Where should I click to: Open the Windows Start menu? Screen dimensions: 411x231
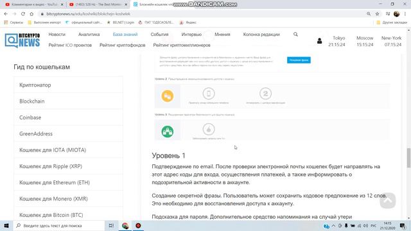click(x=6, y=225)
